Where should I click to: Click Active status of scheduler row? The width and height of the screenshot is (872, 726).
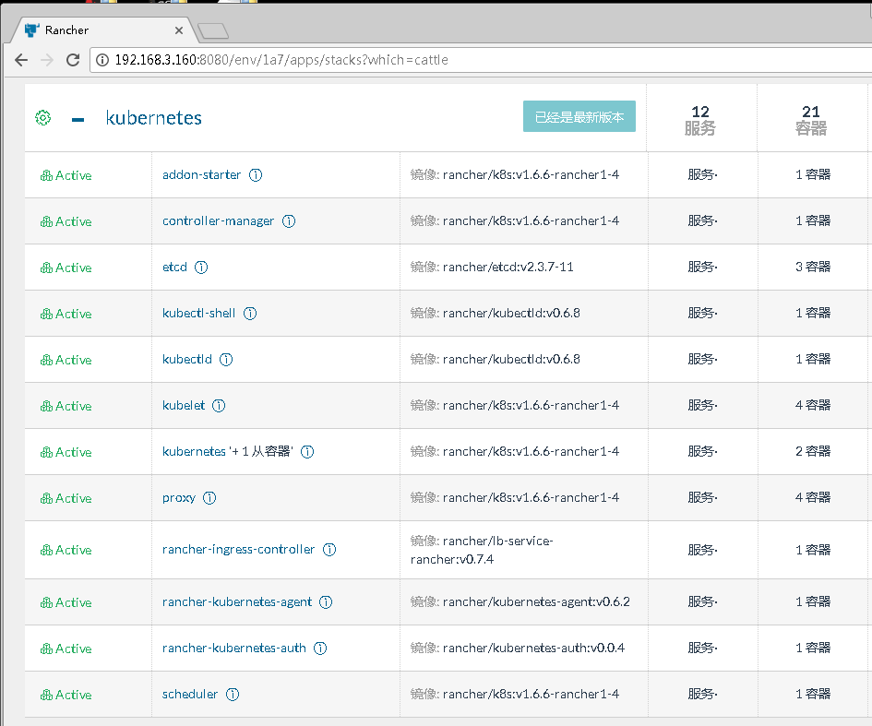point(66,695)
